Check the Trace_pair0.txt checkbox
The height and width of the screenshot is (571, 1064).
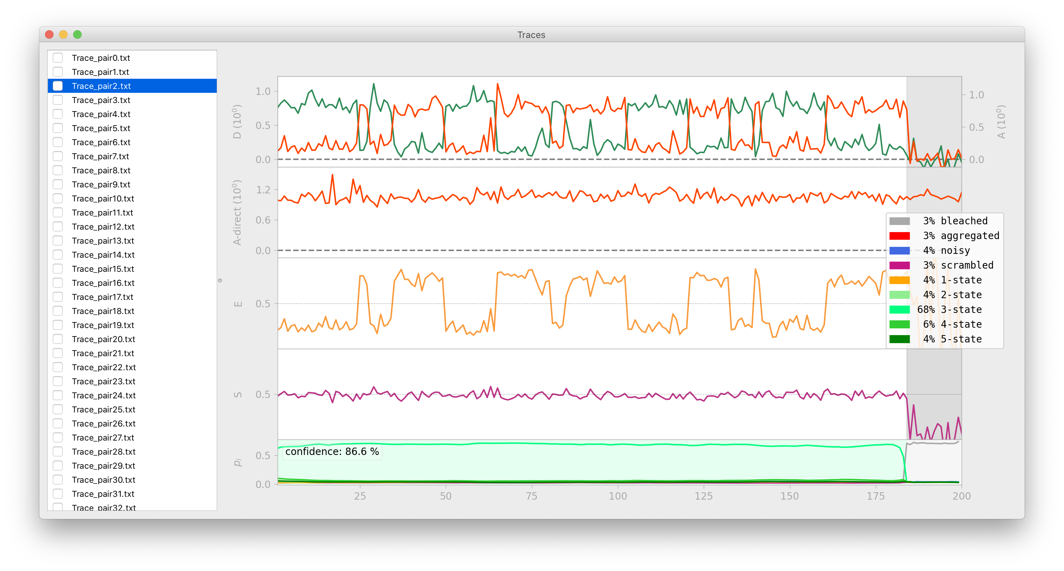(x=58, y=58)
